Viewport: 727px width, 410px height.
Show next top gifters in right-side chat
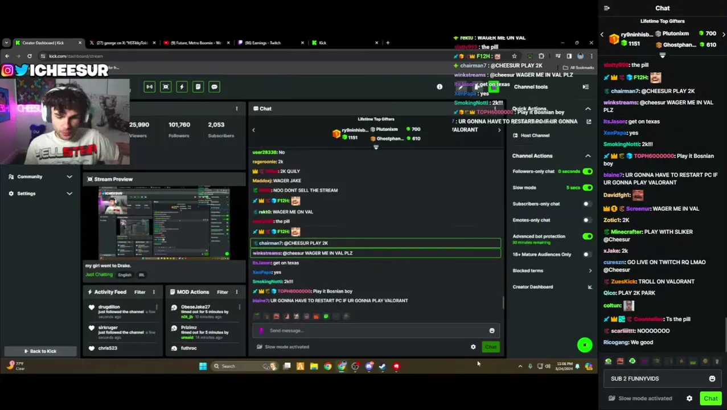[723, 34]
